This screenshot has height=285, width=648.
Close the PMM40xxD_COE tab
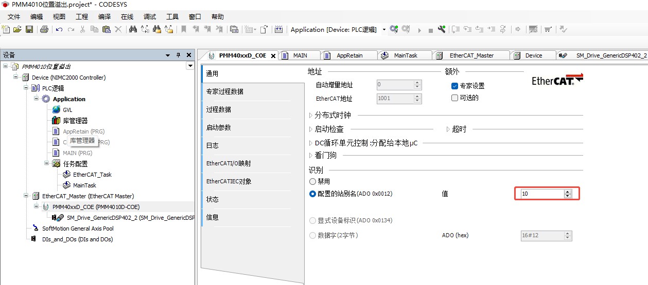[x=273, y=56]
